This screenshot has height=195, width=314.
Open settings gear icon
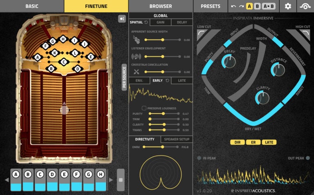(x=288, y=6)
